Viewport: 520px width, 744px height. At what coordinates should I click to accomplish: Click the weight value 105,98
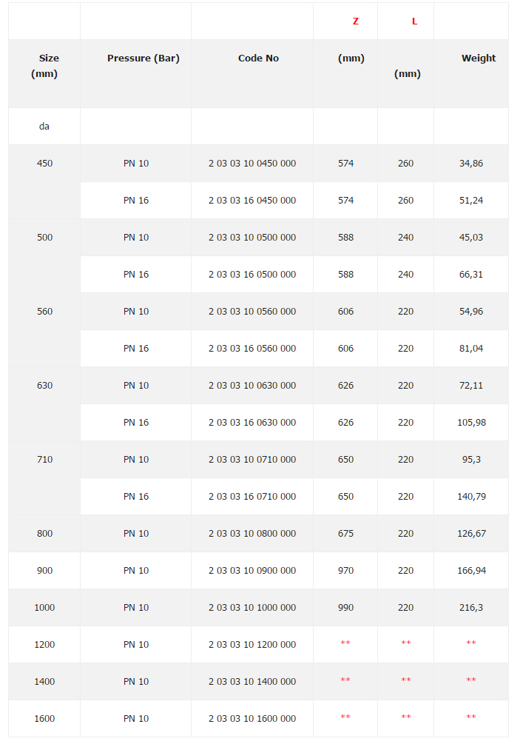(471, 423)
